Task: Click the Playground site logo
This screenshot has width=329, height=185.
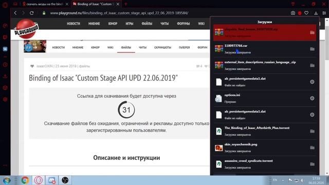Action: click(26, 29)
